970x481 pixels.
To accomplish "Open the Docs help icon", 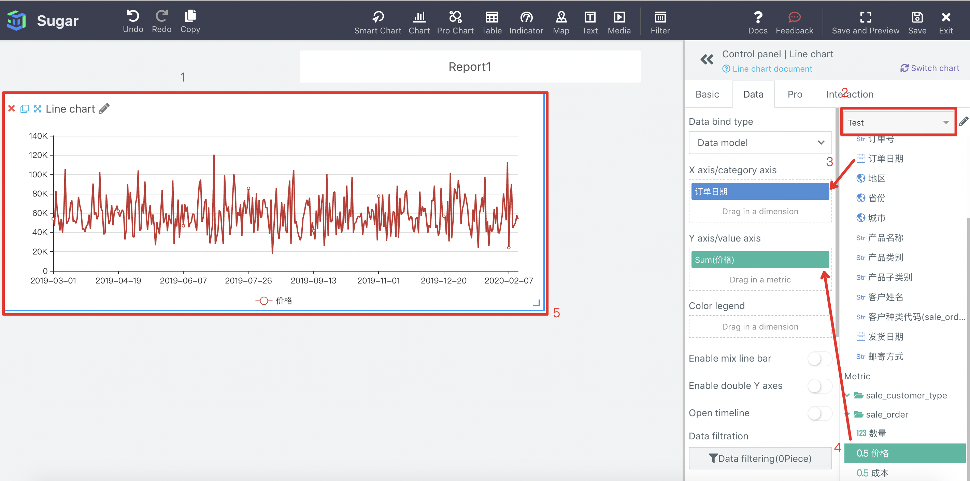I will click(758, 17).
